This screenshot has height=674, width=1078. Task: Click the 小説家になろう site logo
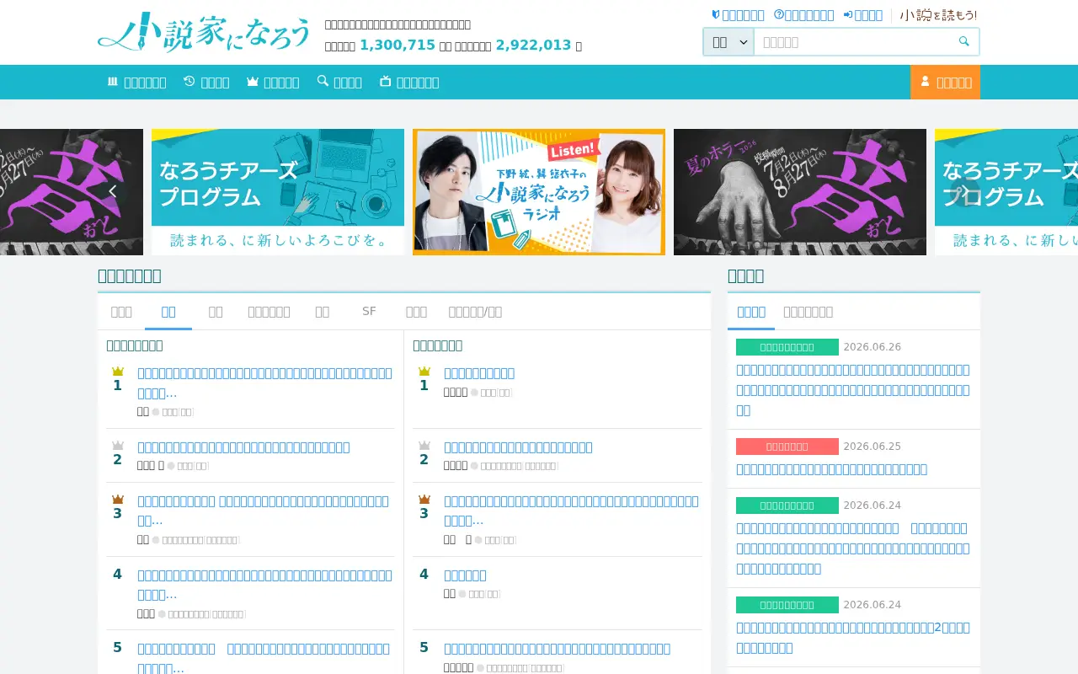pyautogui.click(x=205, y=33)
